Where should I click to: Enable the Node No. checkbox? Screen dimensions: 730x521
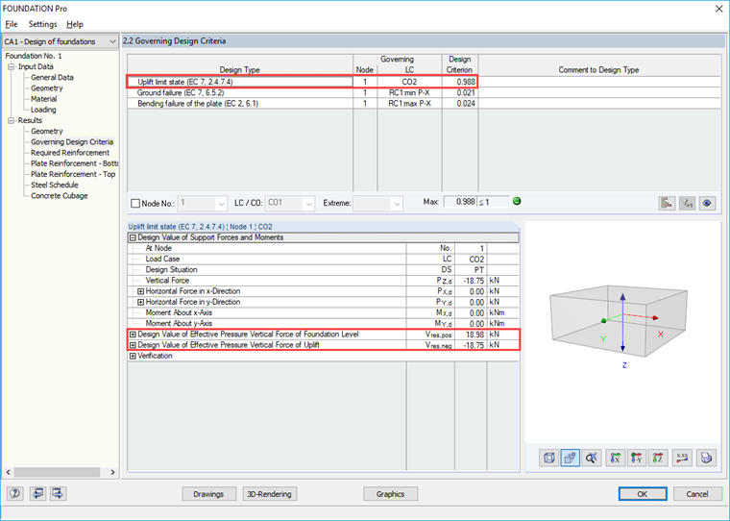pos(135,203)
